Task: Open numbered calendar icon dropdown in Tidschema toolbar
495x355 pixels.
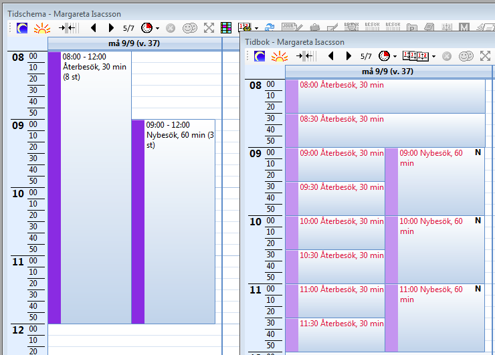Action: click(256, 28)
